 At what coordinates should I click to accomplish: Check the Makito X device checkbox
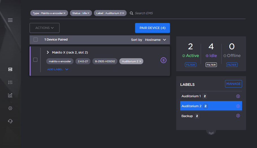(x=35, y=60)
